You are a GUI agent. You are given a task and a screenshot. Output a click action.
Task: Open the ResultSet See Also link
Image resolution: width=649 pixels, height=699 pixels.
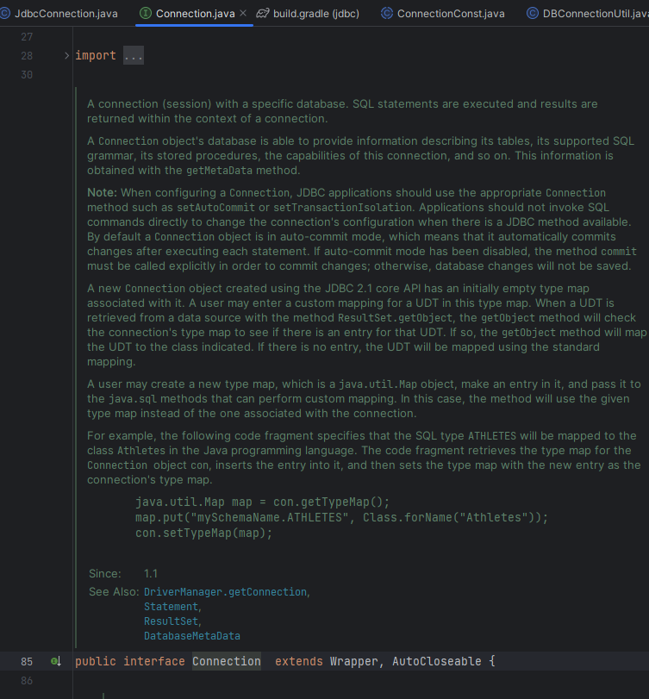pyautogui.click(x=171, y=621)
